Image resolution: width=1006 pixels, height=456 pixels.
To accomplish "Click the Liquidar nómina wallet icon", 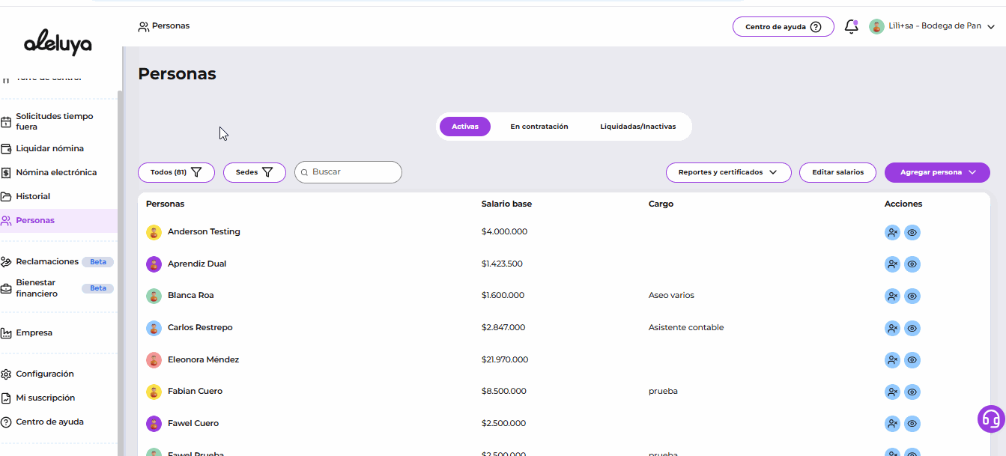I will [x=7, y=149].
